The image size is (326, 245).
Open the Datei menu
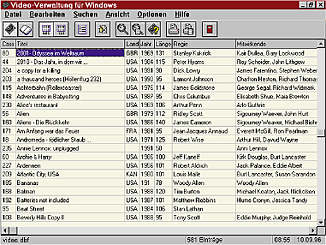[x=13, y=14]
